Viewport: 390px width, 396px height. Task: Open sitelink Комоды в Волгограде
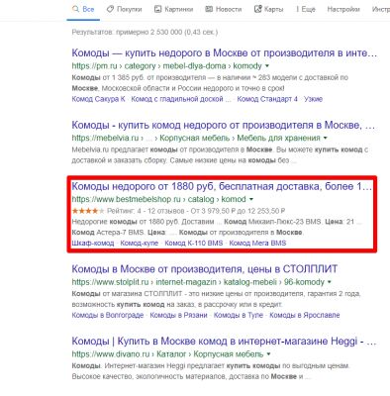pos(108,315)
